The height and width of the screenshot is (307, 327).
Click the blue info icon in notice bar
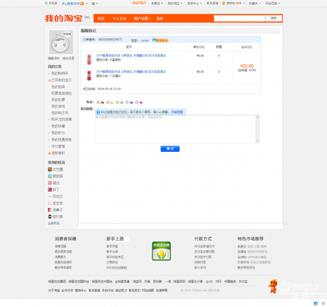click(x=98, y=112)
